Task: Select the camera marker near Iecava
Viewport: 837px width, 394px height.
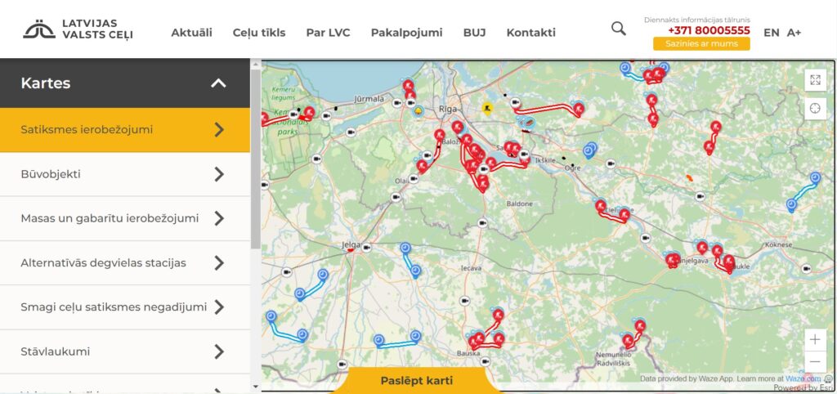Action: [x=465, y=301]
